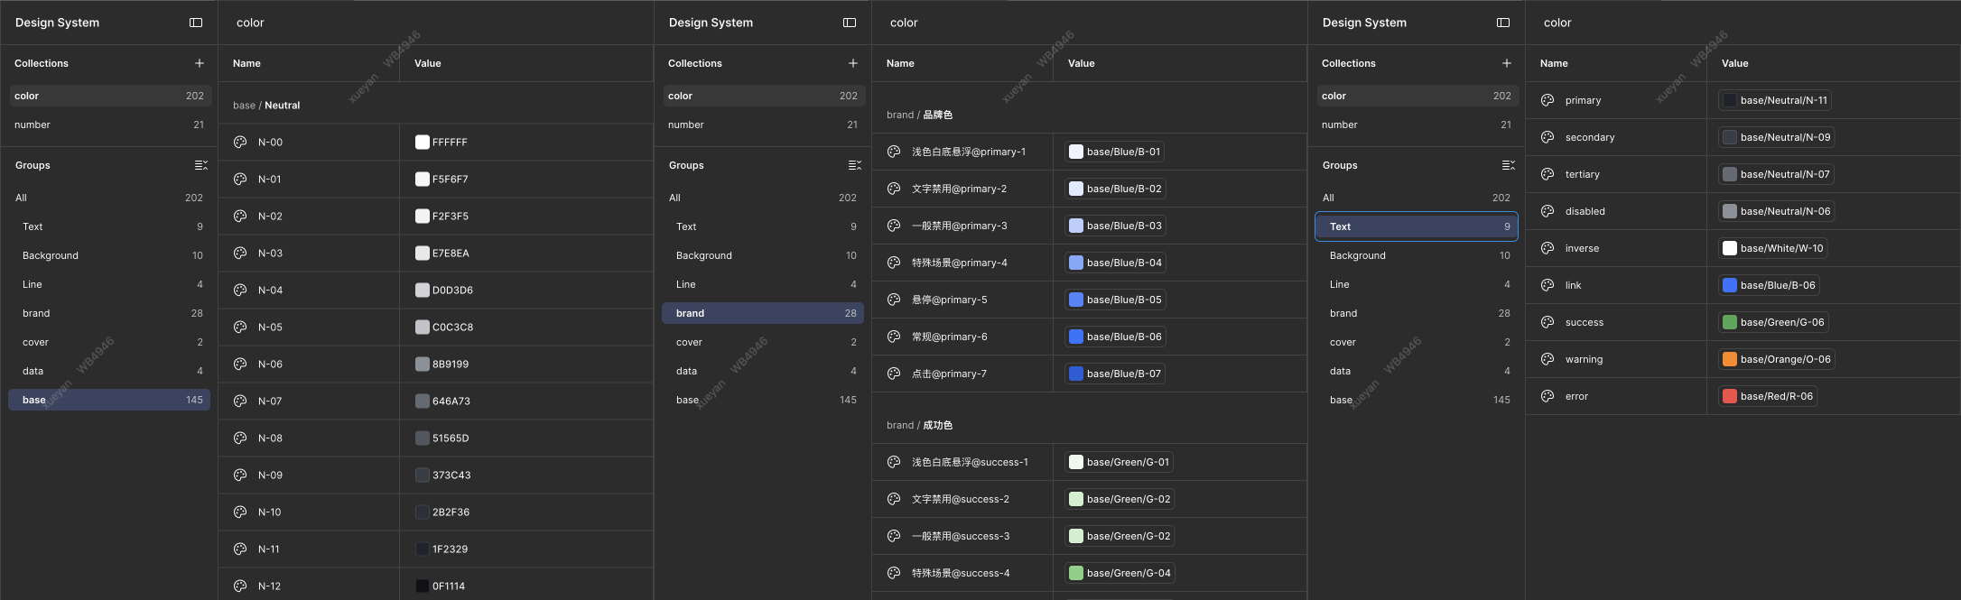Click the base/Red/R-06 value for error
This screenshot has width=1961, height=600.
pos(1768,396)
